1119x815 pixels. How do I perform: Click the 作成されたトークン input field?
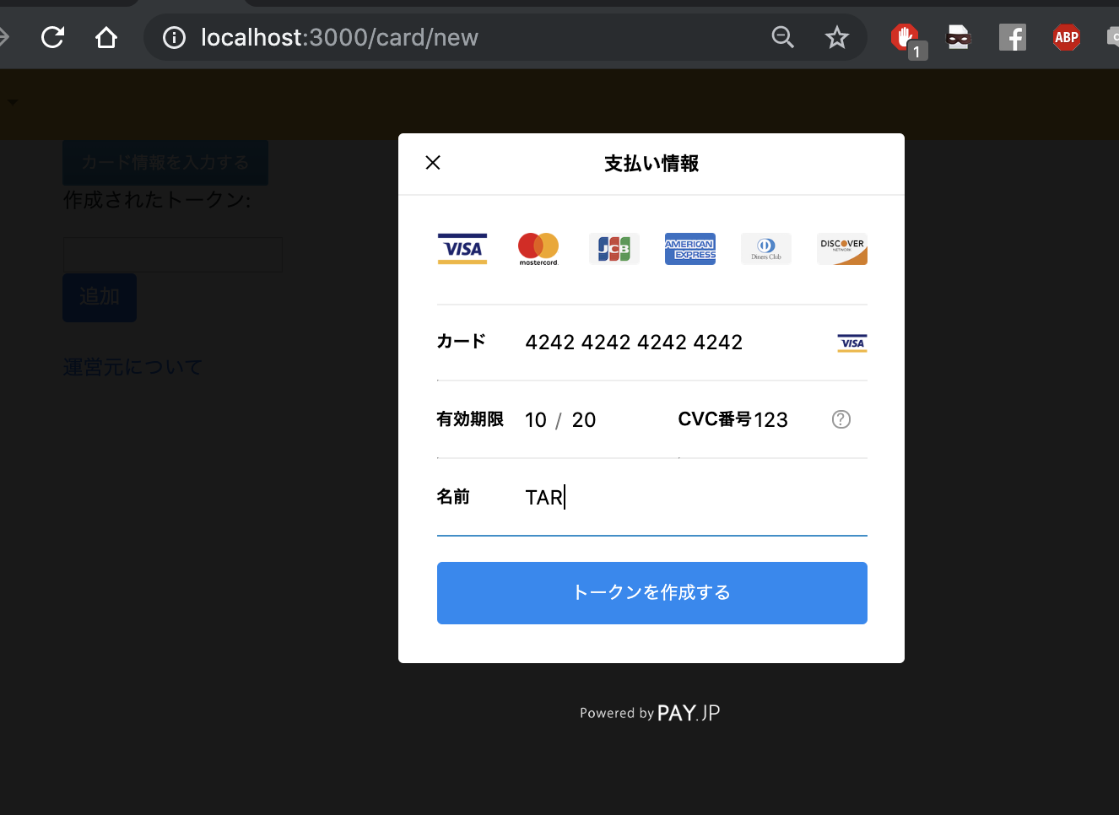tap(172, 254)
